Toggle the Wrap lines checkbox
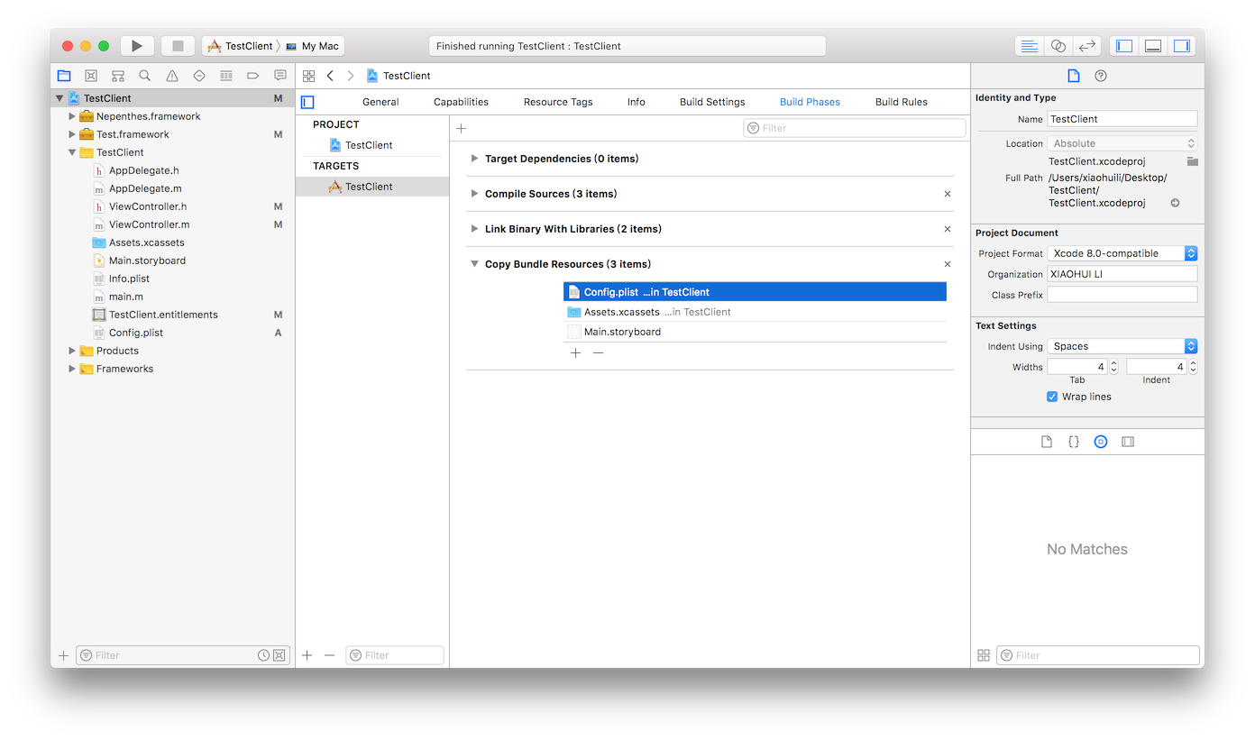The image size is (1255, 740). [1052, 397]
